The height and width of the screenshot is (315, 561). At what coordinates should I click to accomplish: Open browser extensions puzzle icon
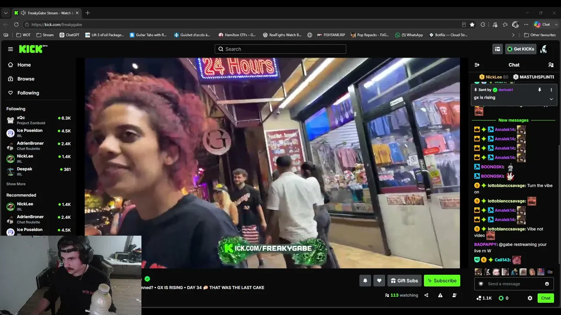coord(483,24)
